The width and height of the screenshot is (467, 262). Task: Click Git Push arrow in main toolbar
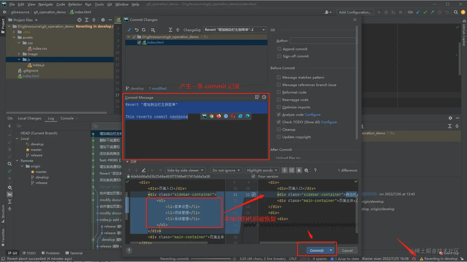[x=432, y=12]
